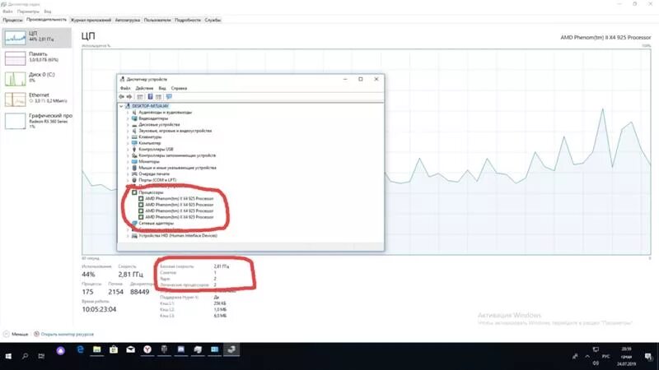This screenshot has width=659, height=370.
Task: Click USB plug icon of Контроллеры USB
Action: pyautogui.click(x=134, y=150)
